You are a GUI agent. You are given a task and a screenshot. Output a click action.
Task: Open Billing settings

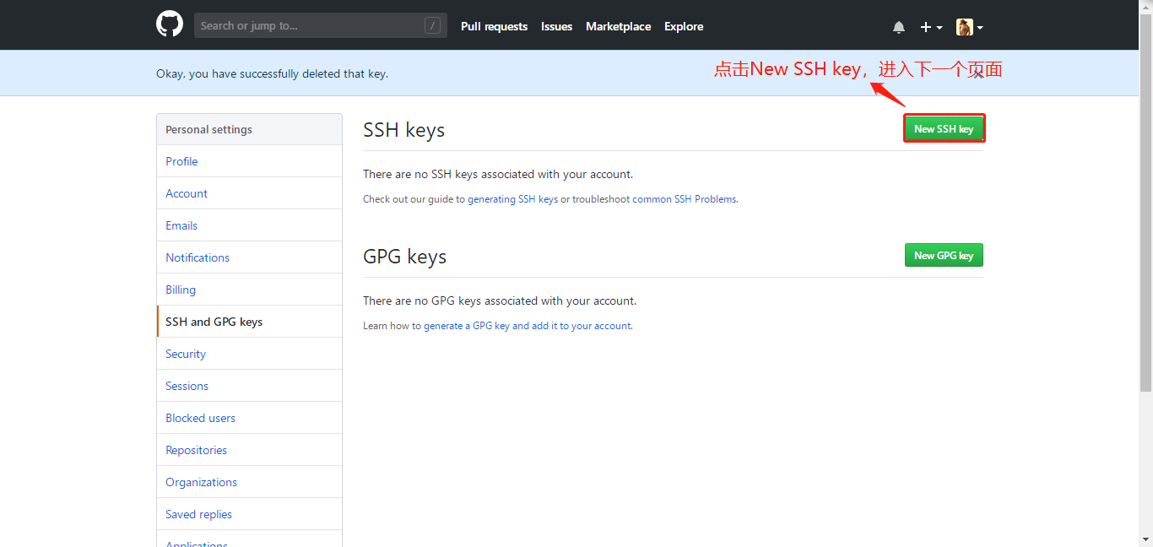pyautogui.click(x=180, y=290)
